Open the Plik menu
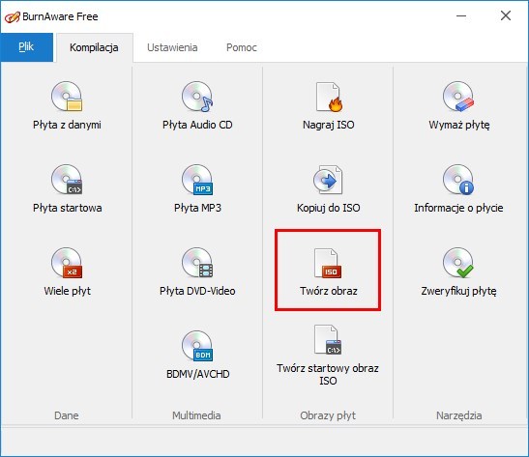 pos(26,47)
